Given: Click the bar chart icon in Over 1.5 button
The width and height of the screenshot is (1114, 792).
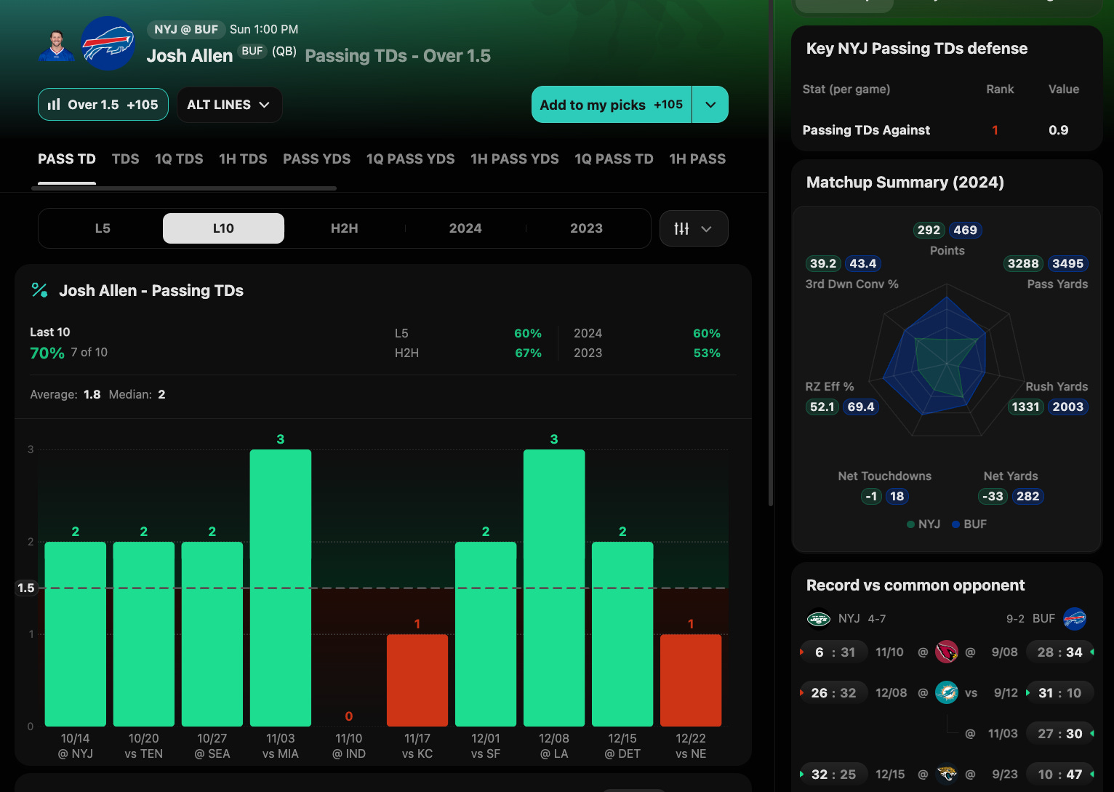Looking at the screenshot, I should (54, 104).
